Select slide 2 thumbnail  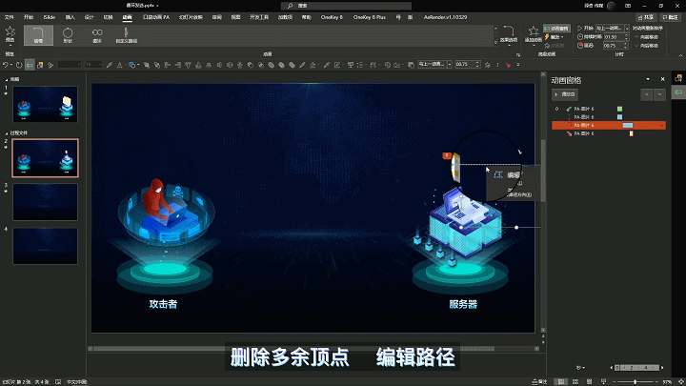click(45, 158)
